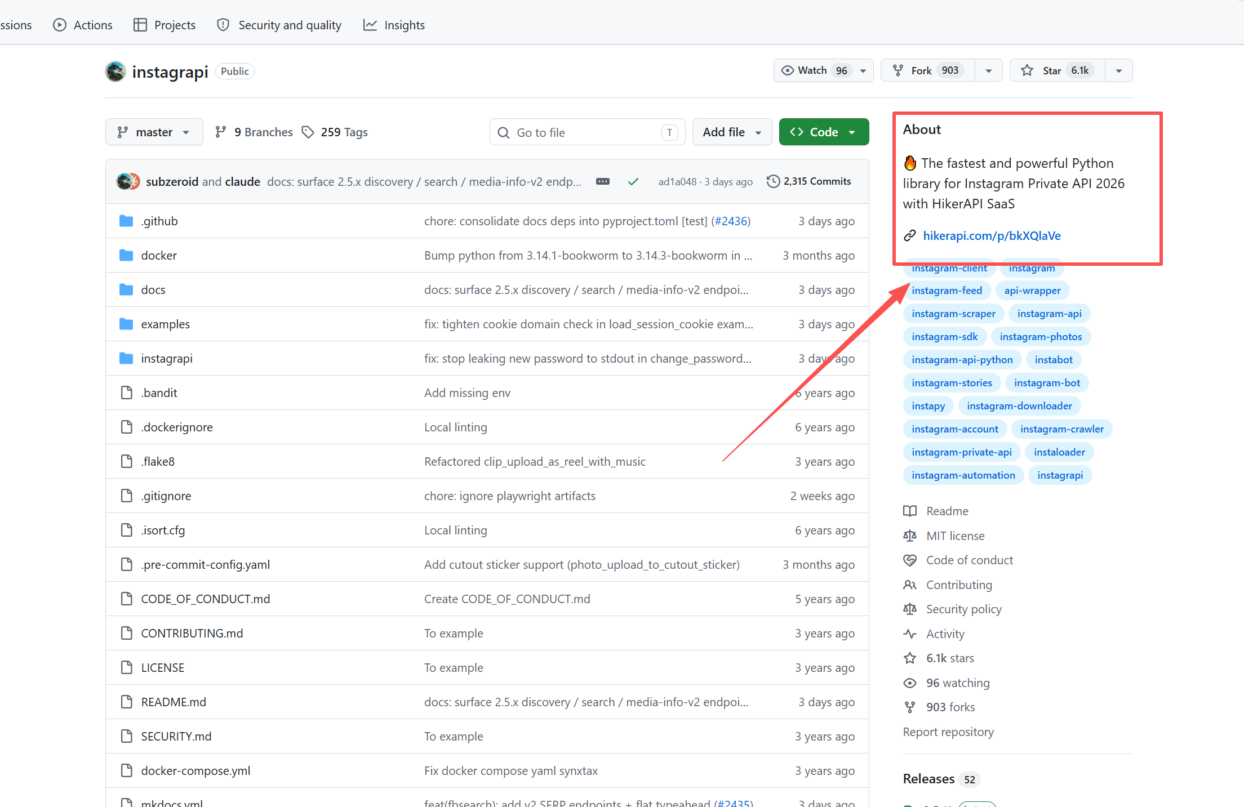Open the master branch selector

[x=154, y=132]
